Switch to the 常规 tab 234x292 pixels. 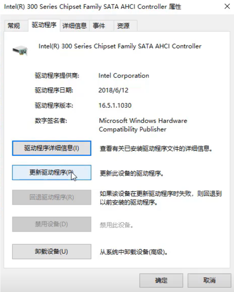[x=14, y=26]
